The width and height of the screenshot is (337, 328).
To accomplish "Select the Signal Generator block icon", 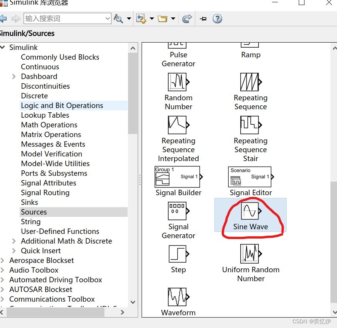I will (x=179, y=211).
